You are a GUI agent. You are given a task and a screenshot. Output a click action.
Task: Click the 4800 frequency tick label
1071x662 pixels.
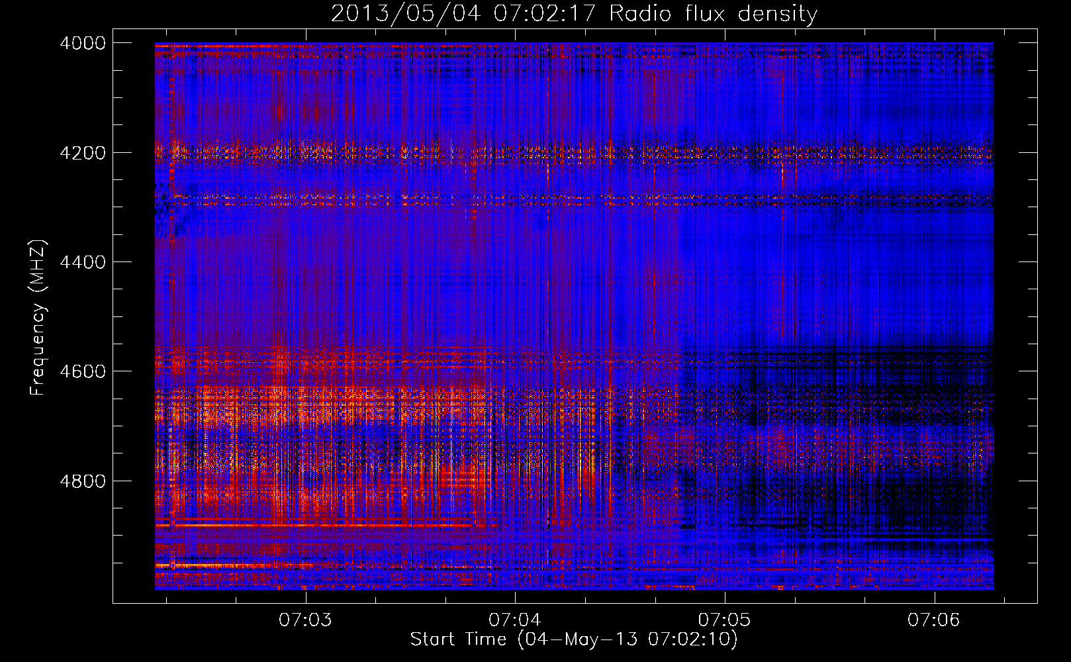[x=83, y=481]
